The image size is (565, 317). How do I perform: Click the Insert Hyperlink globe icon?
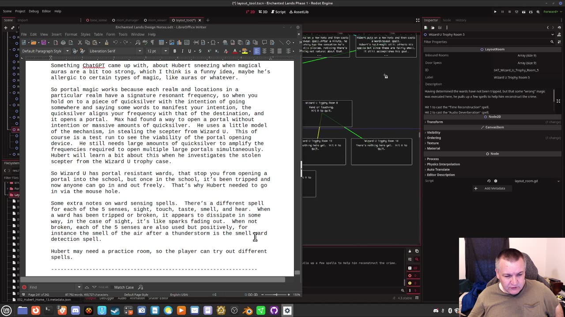[225, 42]
